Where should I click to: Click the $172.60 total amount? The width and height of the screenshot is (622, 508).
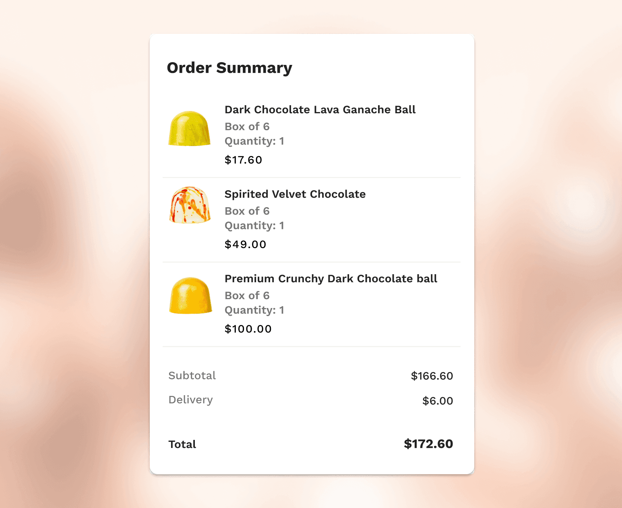click(428, 444)
